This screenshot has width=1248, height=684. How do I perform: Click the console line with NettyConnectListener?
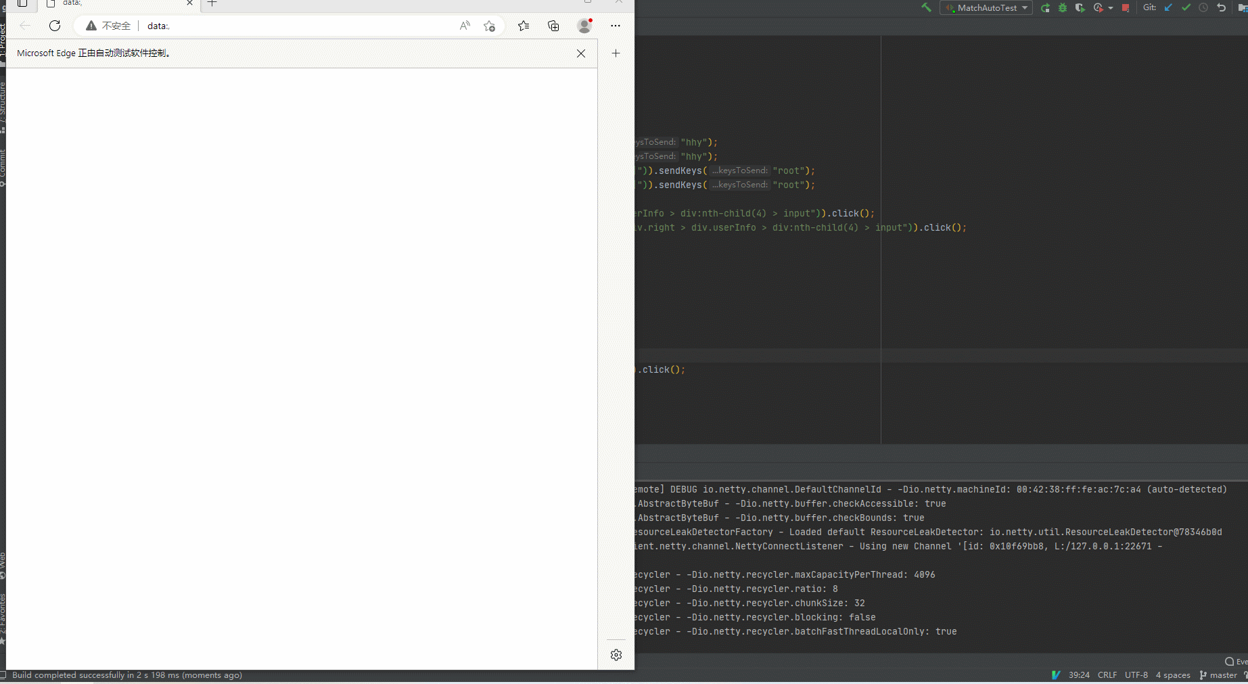click(x=898, y=546)
